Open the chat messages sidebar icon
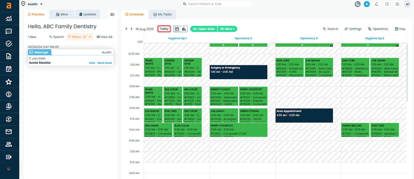The width and height of the screenshot is (414, 179). pyautogui.click(x=9, y=31)
